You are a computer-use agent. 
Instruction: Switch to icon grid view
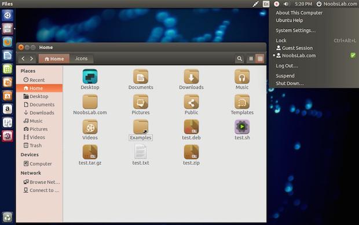[260, 59]
